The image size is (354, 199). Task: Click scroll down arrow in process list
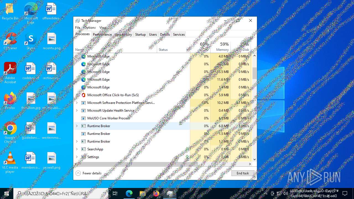pyautogui.click(x=254, y=159)
